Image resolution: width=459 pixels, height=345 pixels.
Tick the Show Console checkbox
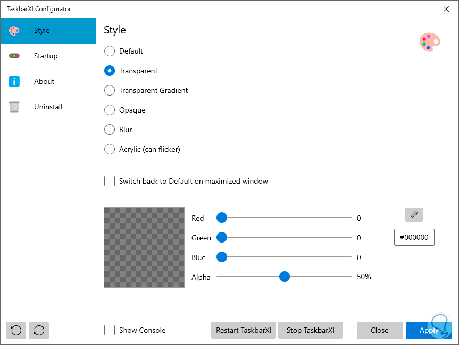pyautogui.click(x=110, y=330)
